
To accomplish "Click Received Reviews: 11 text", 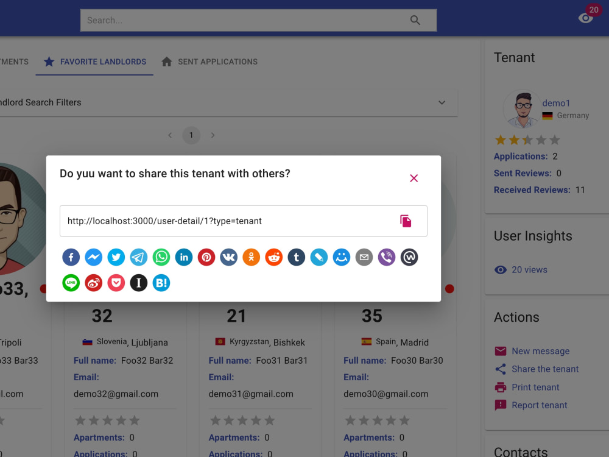I will [x=539, y=190].
